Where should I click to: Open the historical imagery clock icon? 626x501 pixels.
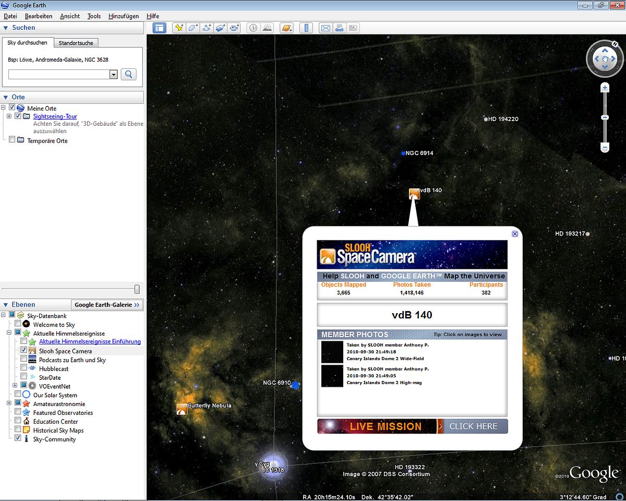(x=252, y=28)
